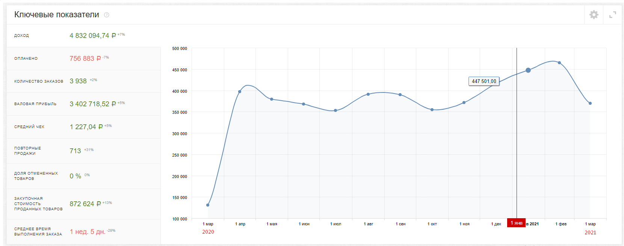Click the 447 501,00 value tooltip

click(x=484, y=81)
